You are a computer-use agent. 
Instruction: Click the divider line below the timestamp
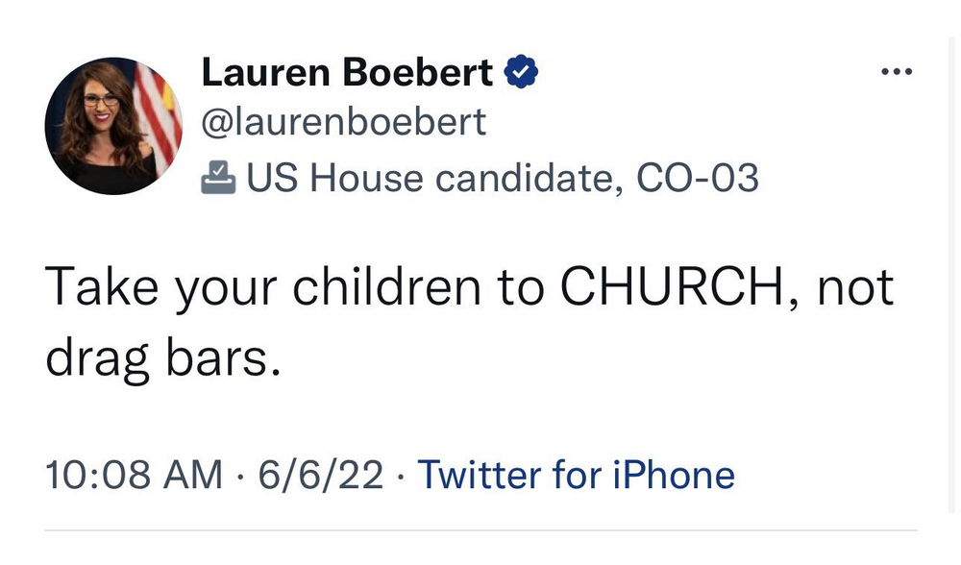[480, 529]
